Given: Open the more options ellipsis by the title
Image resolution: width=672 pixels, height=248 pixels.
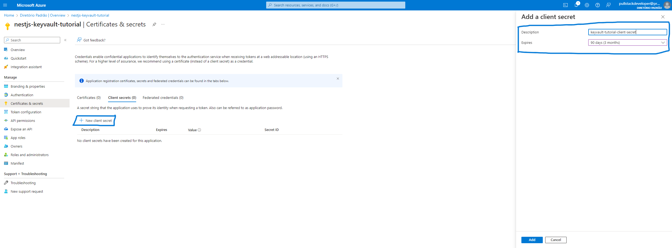Looking at the screenshot, I should pos(163,24).
